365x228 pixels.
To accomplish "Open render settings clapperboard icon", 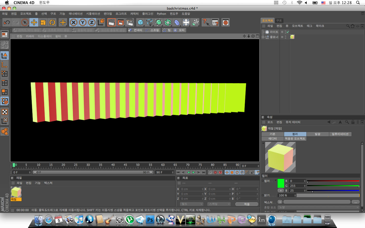I will [x=130, y=23].
